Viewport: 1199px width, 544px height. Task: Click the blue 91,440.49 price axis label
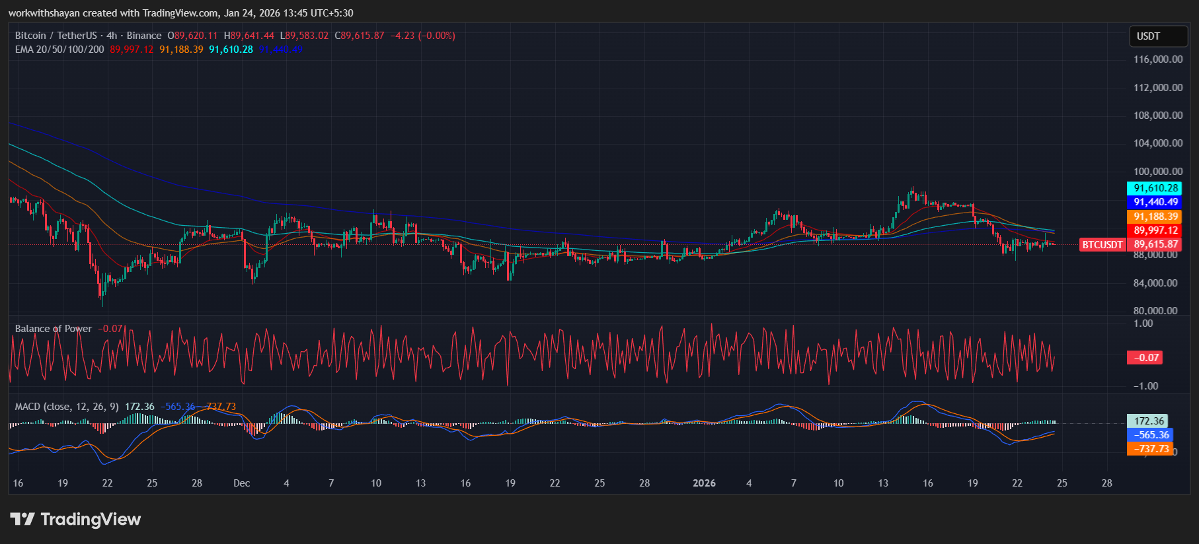coord(1155,203)
